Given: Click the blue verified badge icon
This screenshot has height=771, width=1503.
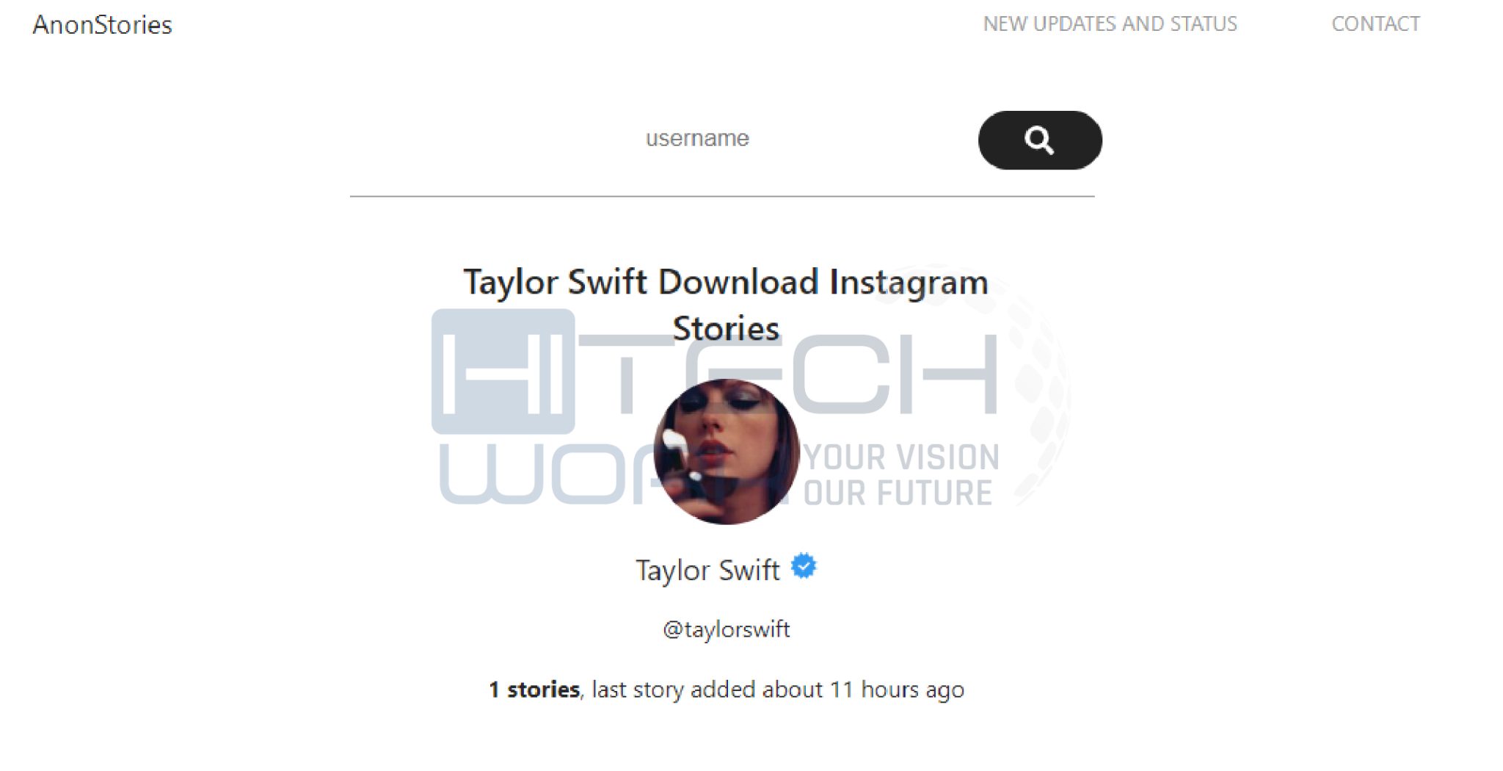Looking at the screenshot, I should [804, 567].
